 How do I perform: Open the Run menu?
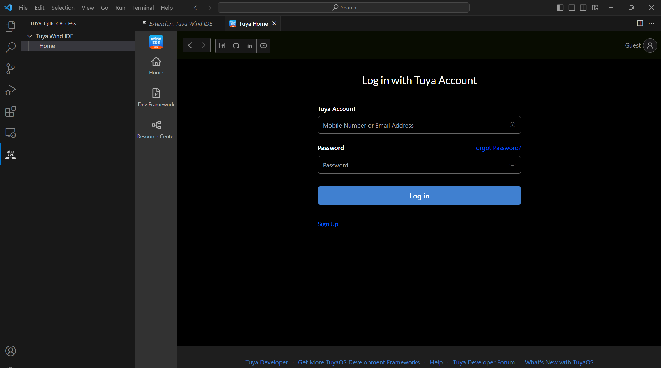(x=120, y=8)
